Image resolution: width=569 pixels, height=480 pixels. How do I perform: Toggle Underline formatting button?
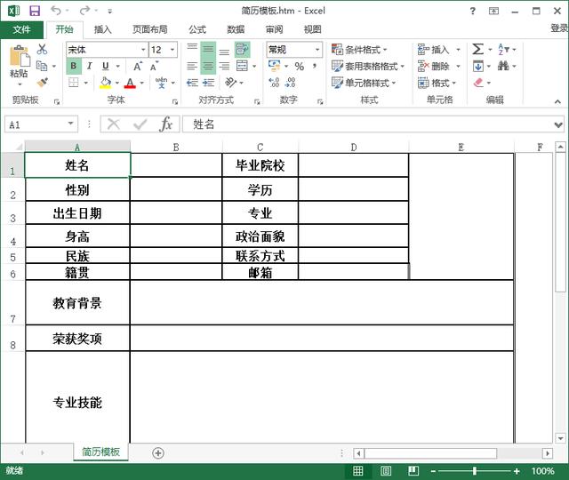(106, 66)
